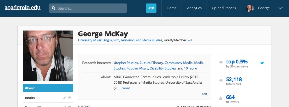Open the 52,118 total views stat
This screenshot has width=289, height=107.
(x=234, y=79)
